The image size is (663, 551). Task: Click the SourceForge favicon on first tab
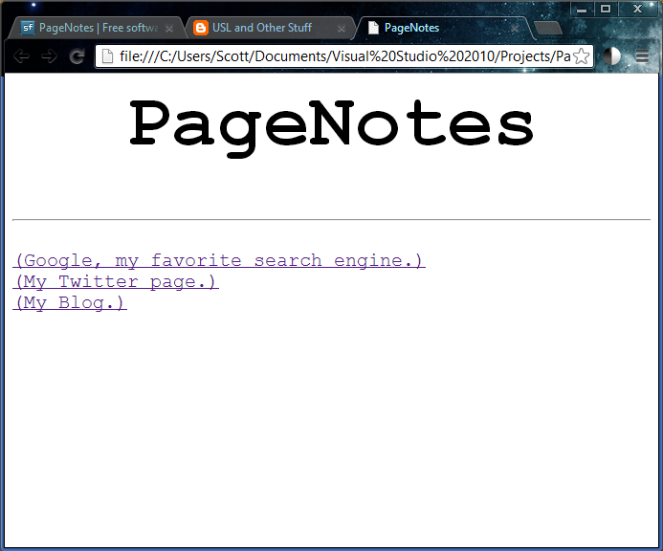tap(28, 28)
